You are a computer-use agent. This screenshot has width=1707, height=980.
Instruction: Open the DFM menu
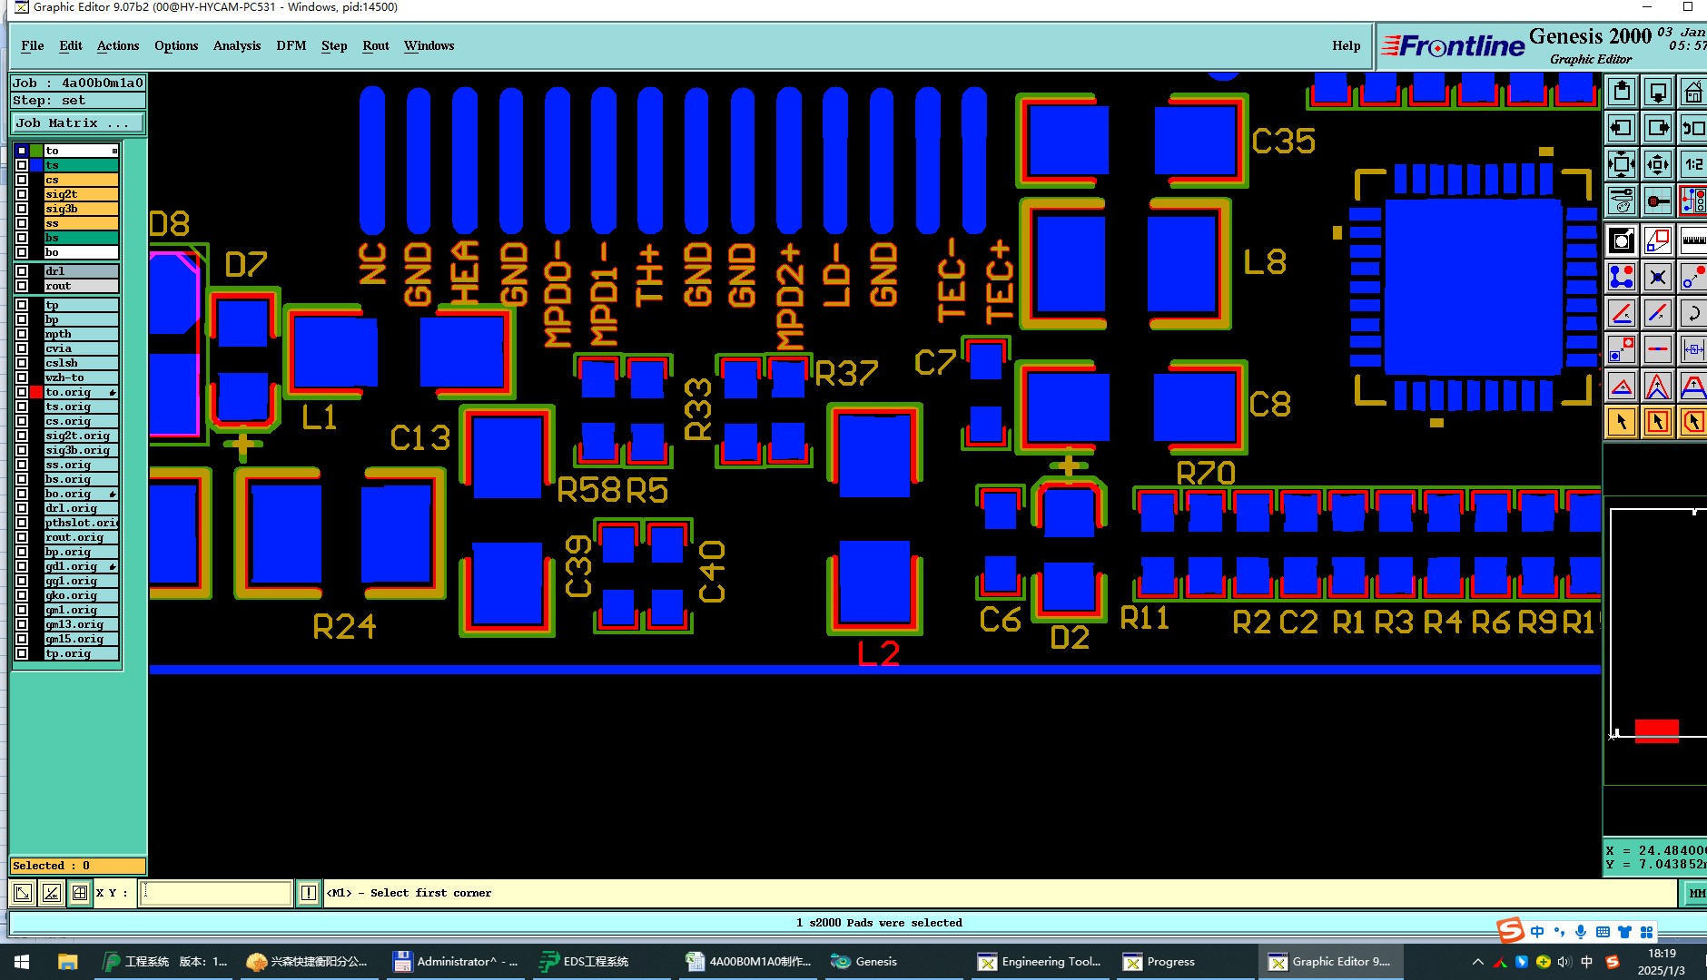tap(291, 45)
